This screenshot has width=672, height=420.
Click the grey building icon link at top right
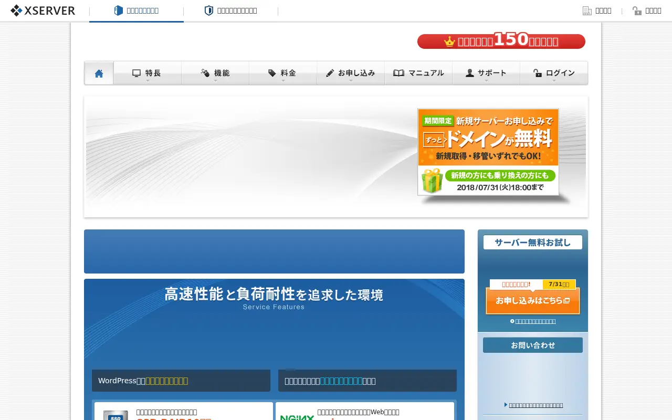point(597,10)
